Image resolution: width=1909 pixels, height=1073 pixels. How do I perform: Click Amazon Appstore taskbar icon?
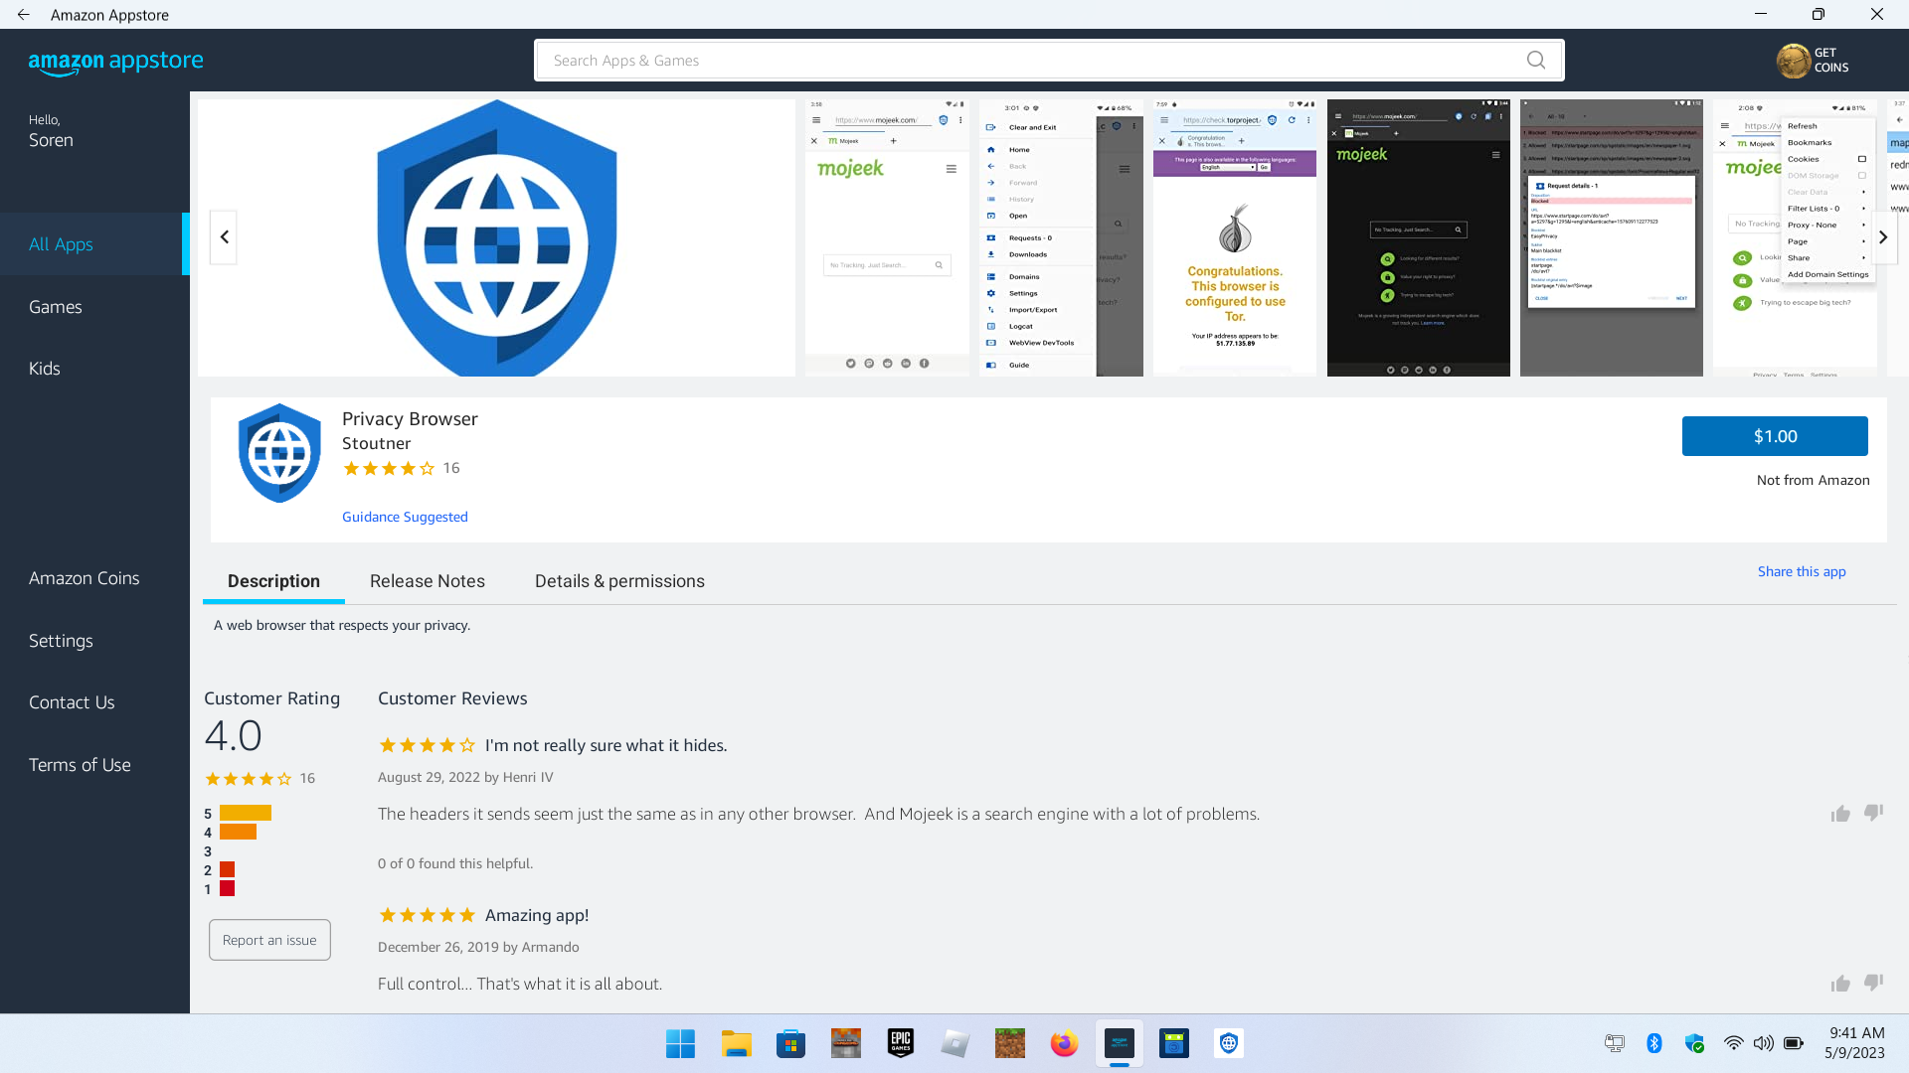click(x=1120, y=1043)
